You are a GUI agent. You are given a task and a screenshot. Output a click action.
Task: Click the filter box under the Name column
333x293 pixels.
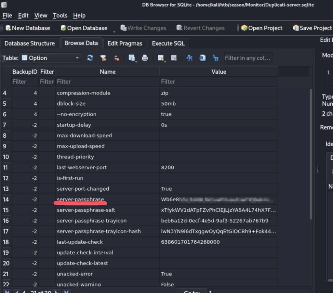pos(107,82)
